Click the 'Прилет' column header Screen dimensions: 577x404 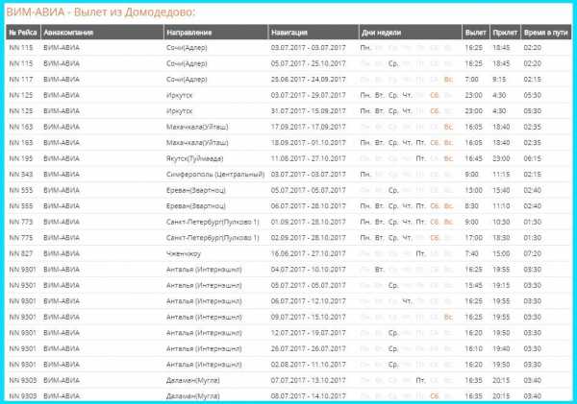[x=503, y=31]
